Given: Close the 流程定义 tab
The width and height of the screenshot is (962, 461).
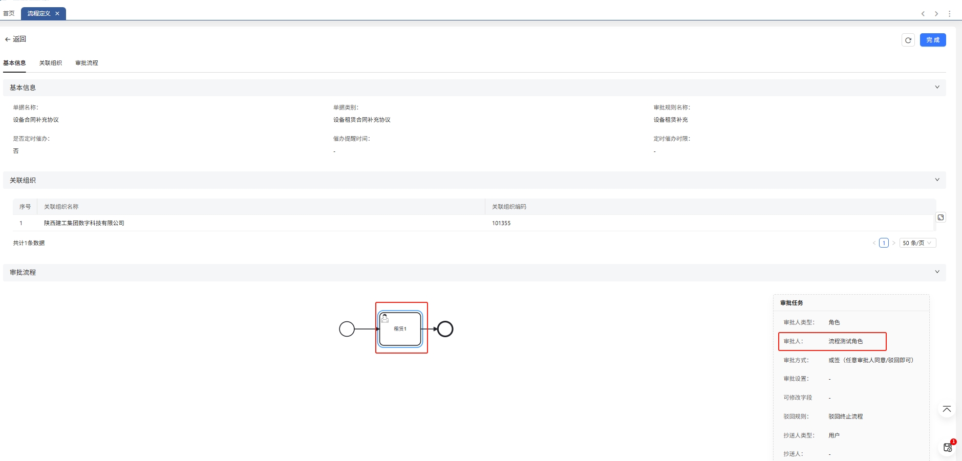Looking at the screenshot, I should click(57, 14).
